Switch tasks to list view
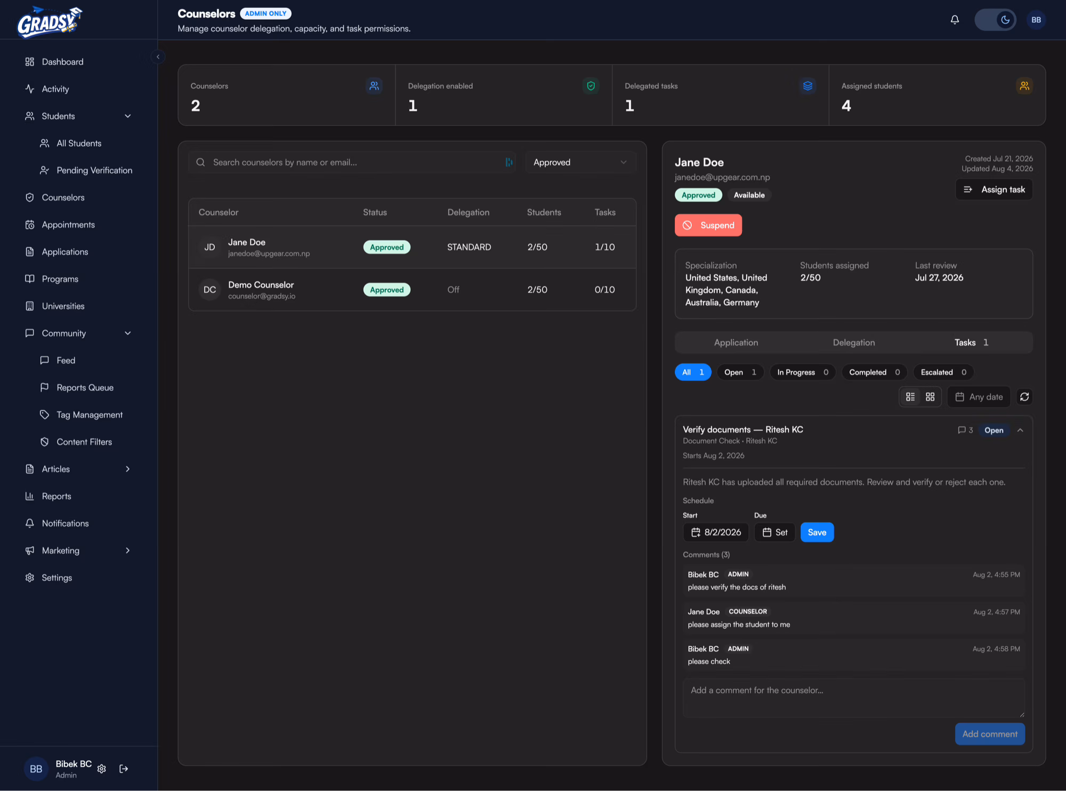This screenshot has height=791, width=1066. pos(910,396)
